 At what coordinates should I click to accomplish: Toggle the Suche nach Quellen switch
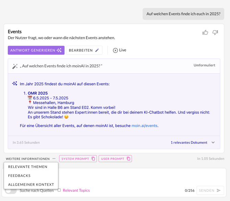[x=11, y=191]
